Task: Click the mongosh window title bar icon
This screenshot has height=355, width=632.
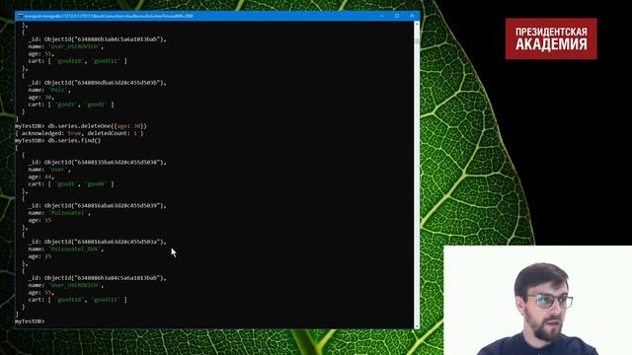Action: click(x=20, y=16)
